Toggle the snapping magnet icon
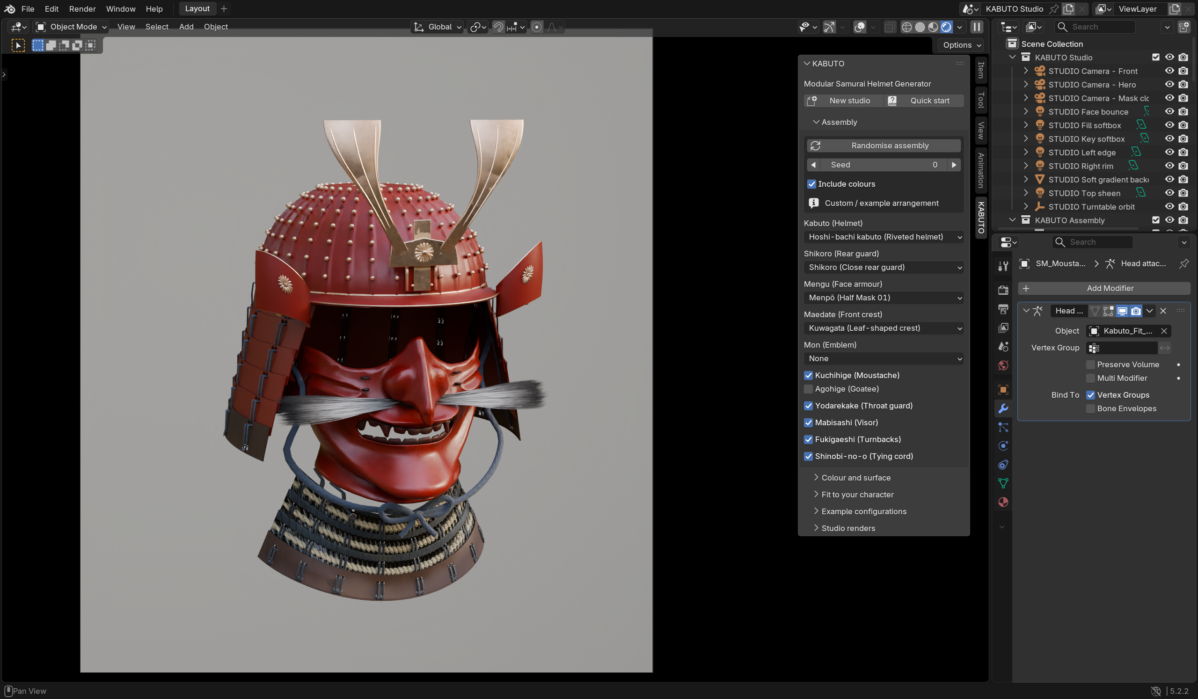The height and width of the screenshot is (699, 1198). coord(498,27)
